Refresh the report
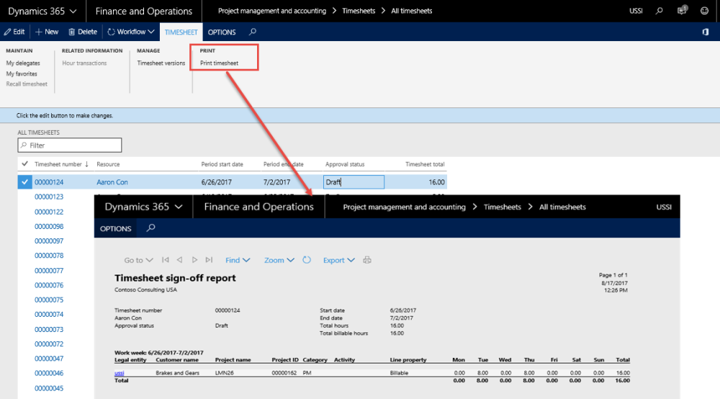The height and width of the screenshot is (399, 720). click(307, 260)
